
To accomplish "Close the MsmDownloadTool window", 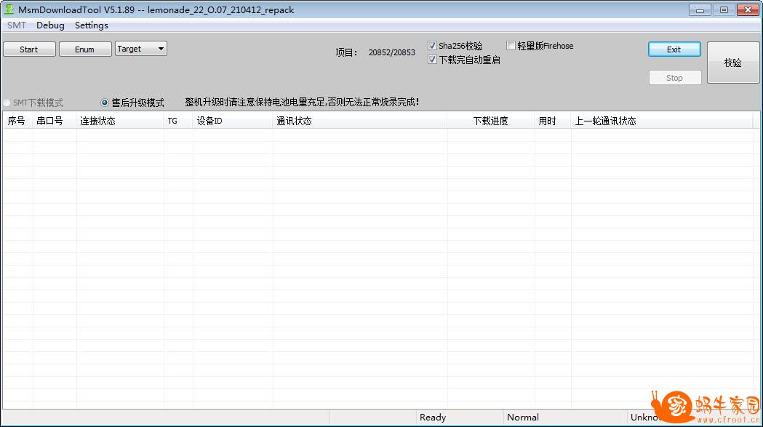I will coord(748,9).
